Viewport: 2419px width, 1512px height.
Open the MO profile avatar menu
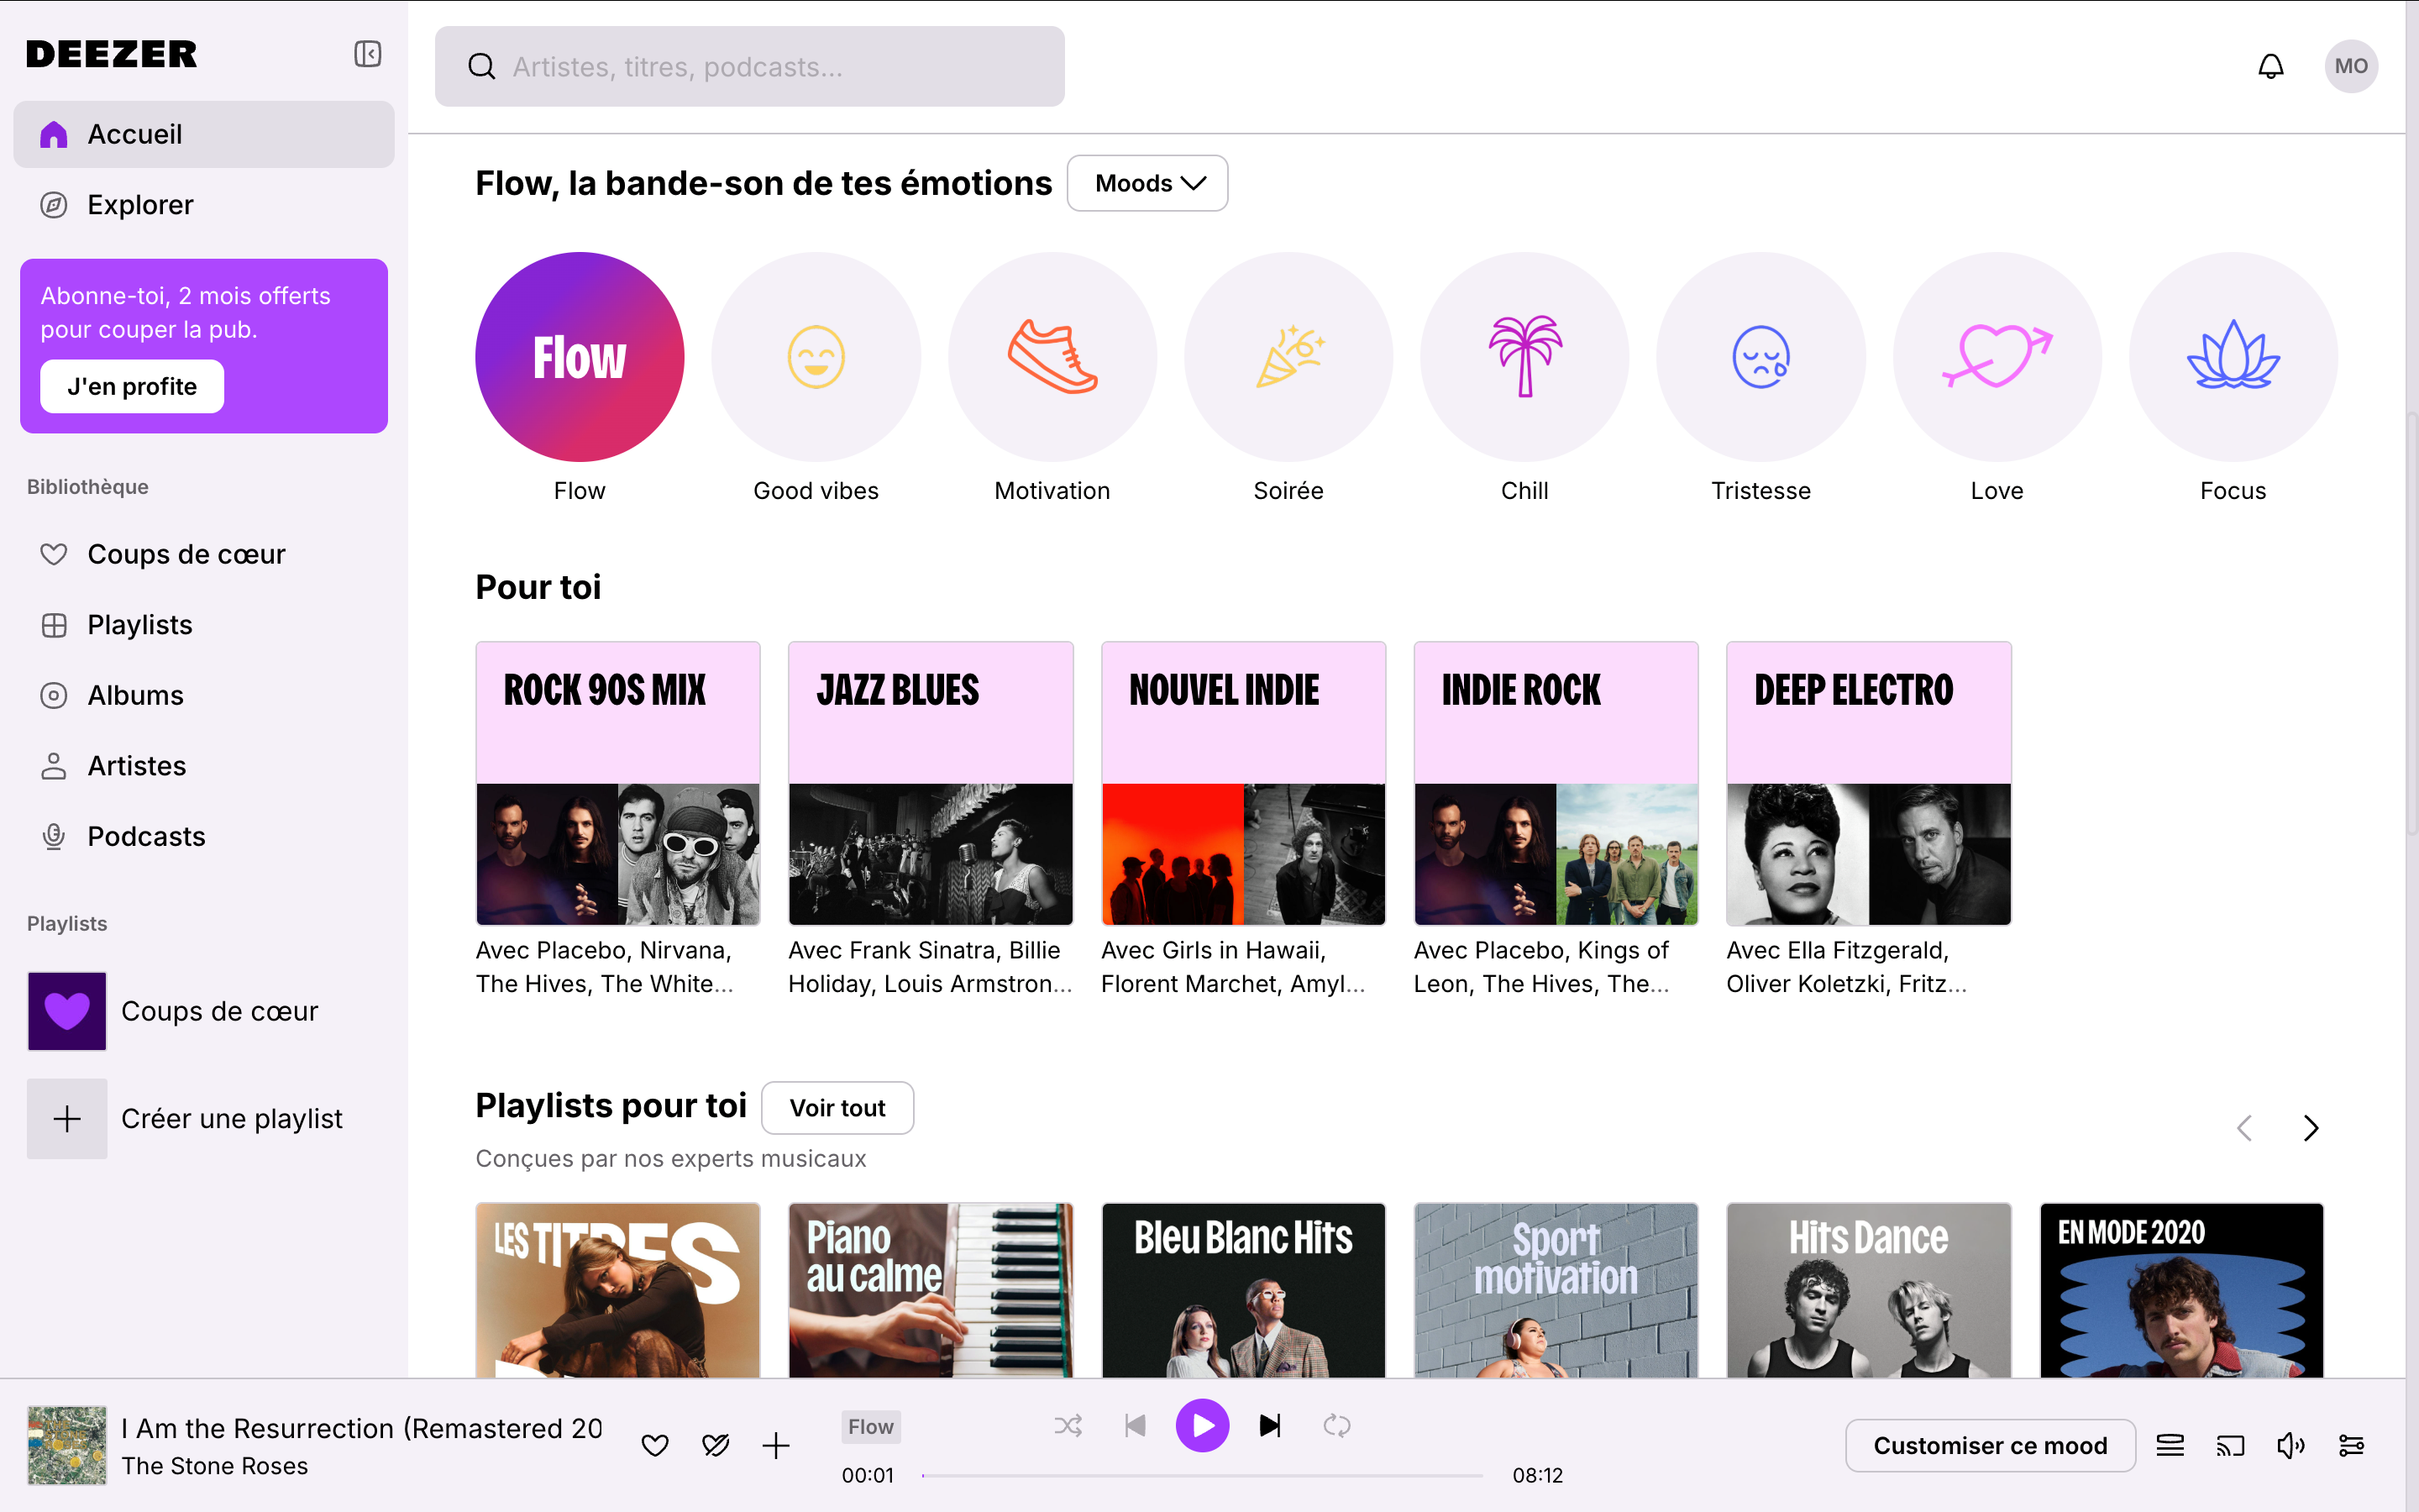(2350, 66)
